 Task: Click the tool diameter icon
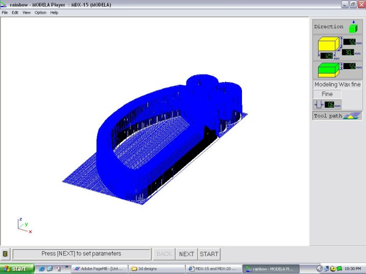[x=319, y=104]
